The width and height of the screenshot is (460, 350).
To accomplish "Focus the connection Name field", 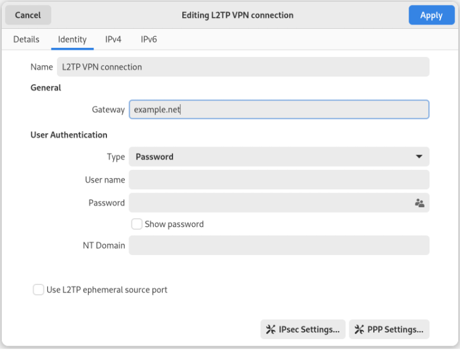I will [243, 67].
